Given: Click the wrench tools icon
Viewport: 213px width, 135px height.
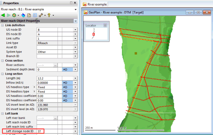Looking at the screenshot, I should [x=41, y=15].
